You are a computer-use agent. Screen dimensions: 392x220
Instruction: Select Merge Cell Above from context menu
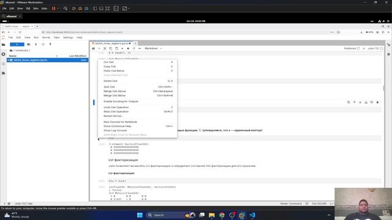[138, 91]
